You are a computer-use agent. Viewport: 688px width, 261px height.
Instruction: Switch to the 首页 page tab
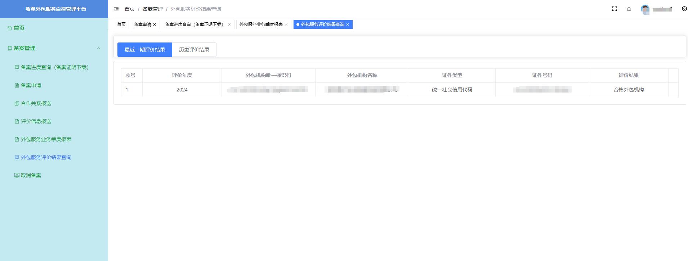(x=121, y=24)
